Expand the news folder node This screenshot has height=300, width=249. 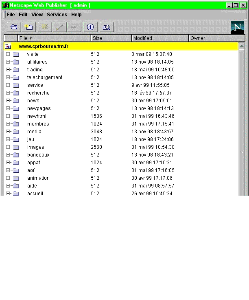[x=8, y=100]
